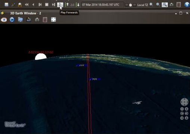Click the fullscreen arrows icon in 3D window
Screen dimensions: 190x134
click(53, 20)
